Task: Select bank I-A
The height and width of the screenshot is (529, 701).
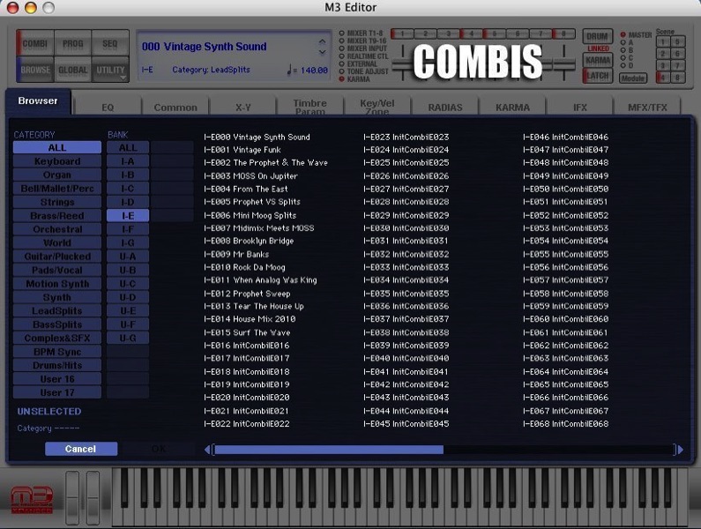Action: point(128,161)
